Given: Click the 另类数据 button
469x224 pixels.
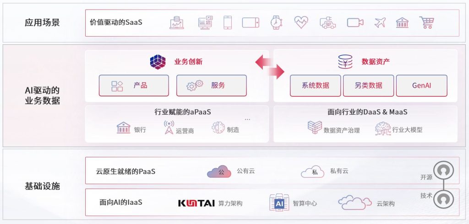Looking at the screenshot, I should (369, 85).
